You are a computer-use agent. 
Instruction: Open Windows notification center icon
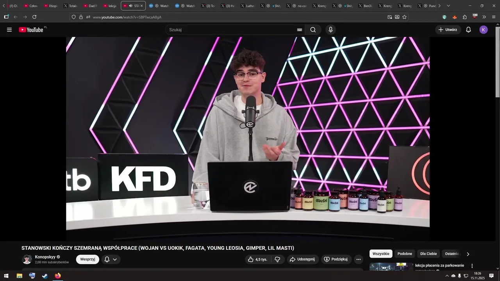[x=491, y=276]
